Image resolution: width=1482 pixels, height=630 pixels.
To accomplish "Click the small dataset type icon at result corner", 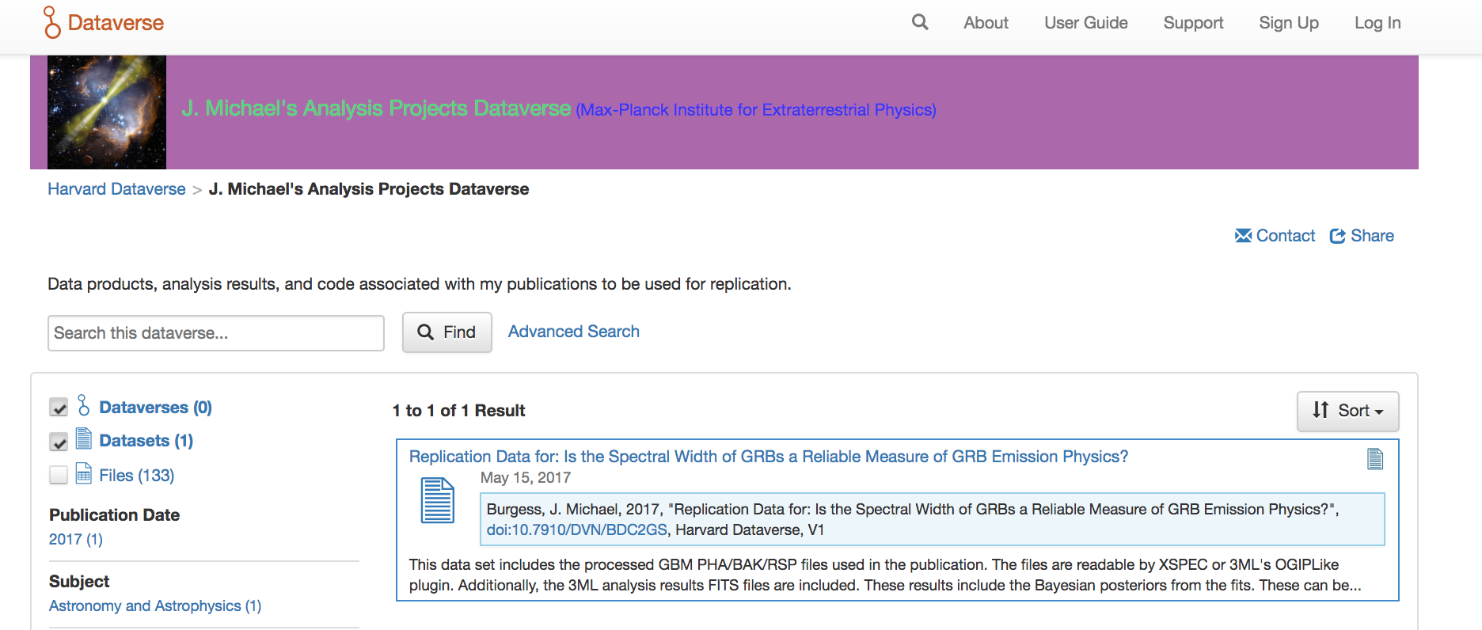I will point(1375,459).
